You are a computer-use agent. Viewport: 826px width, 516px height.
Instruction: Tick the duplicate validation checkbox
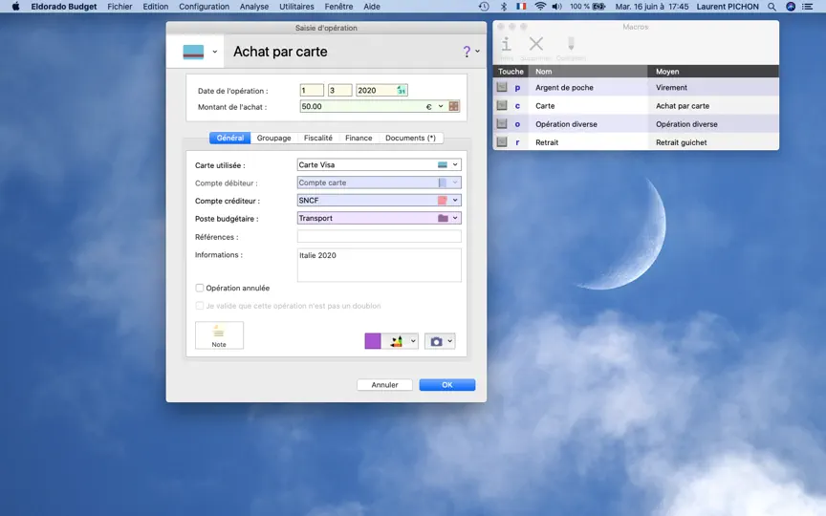tap(200, 306)
